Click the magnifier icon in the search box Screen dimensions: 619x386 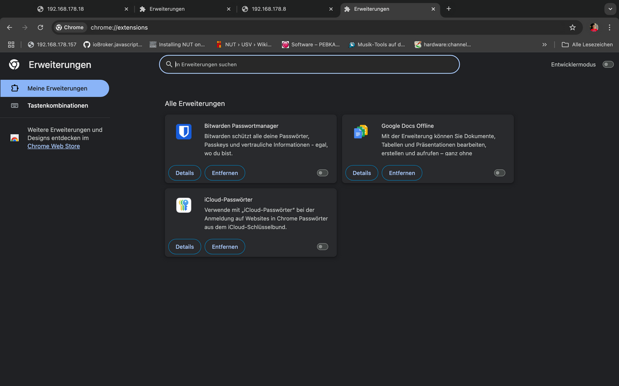[169, 64]
